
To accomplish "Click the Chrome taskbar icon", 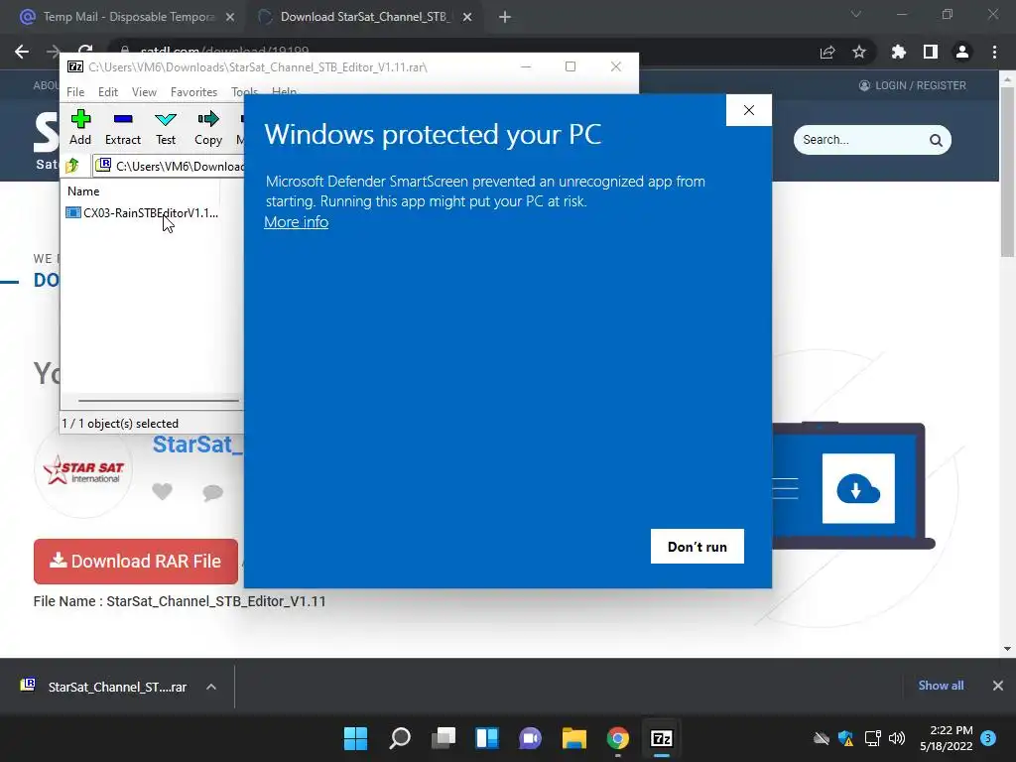I will click(x=617, y=738).
